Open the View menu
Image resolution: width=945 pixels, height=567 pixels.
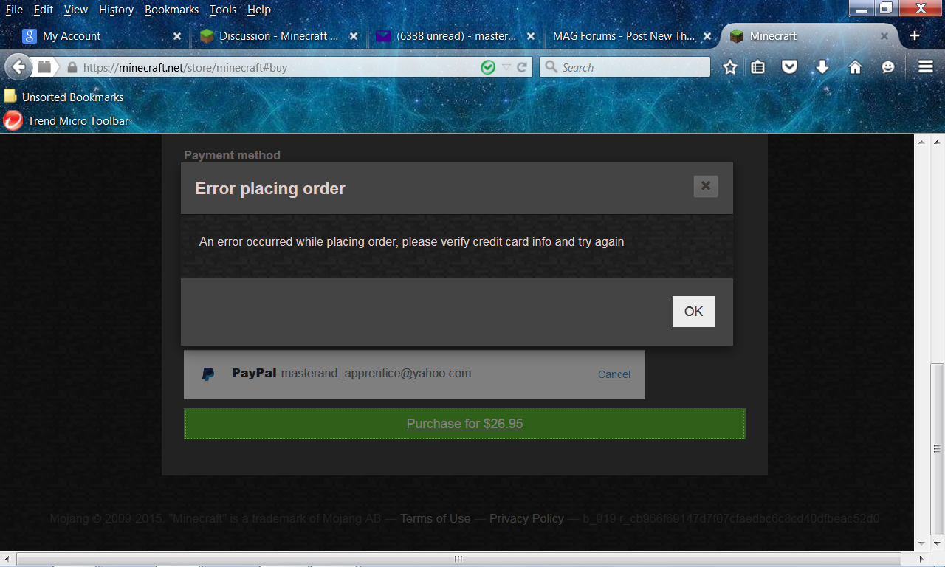[x=76, y=10]
